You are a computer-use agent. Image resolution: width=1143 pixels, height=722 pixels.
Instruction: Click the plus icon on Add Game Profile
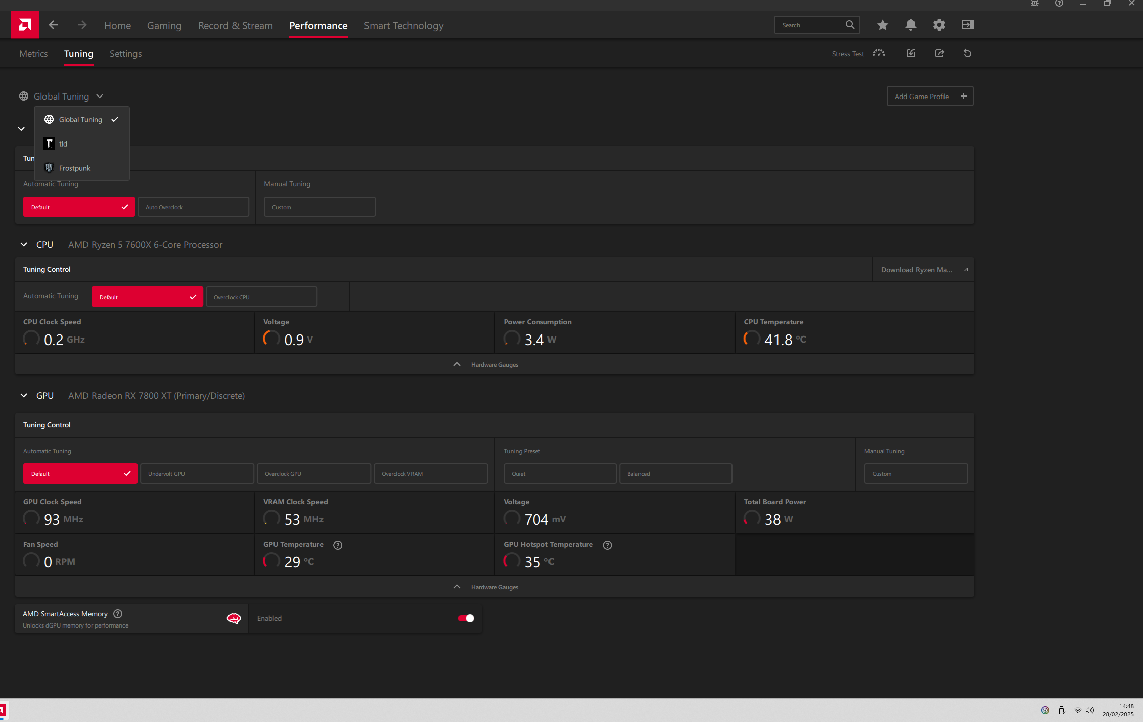tap(963, 96)
